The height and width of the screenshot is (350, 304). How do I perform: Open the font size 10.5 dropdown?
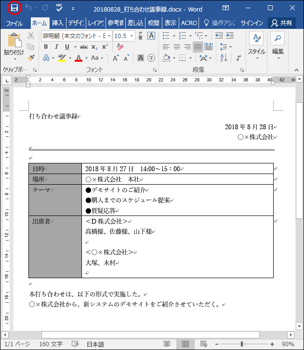[x=132, y=36]
